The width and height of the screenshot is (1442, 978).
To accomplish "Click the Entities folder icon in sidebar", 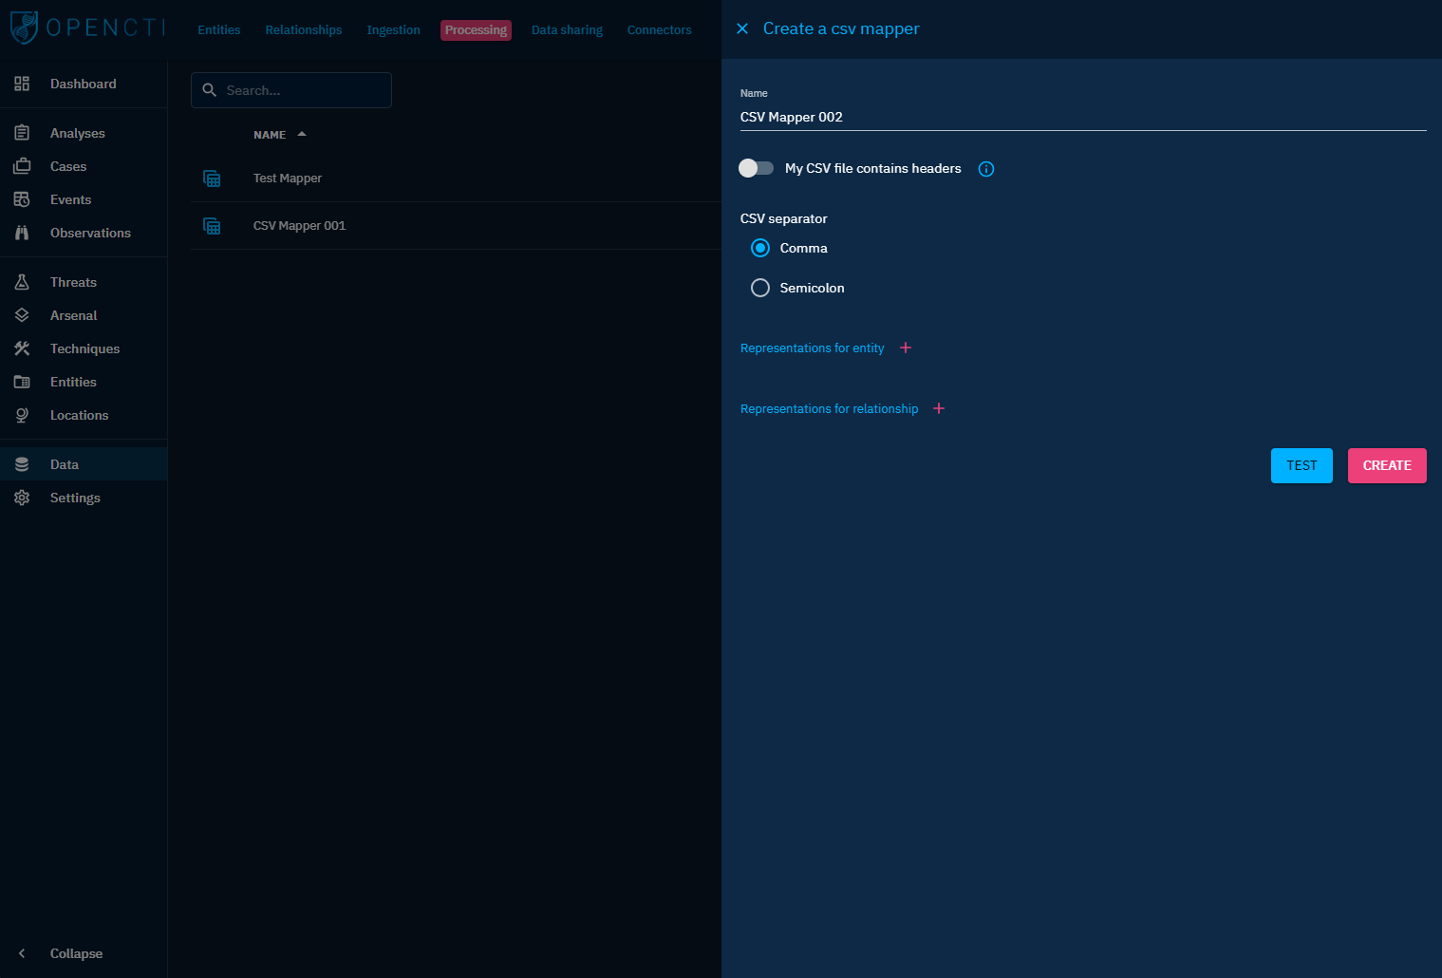I will 22,382.
